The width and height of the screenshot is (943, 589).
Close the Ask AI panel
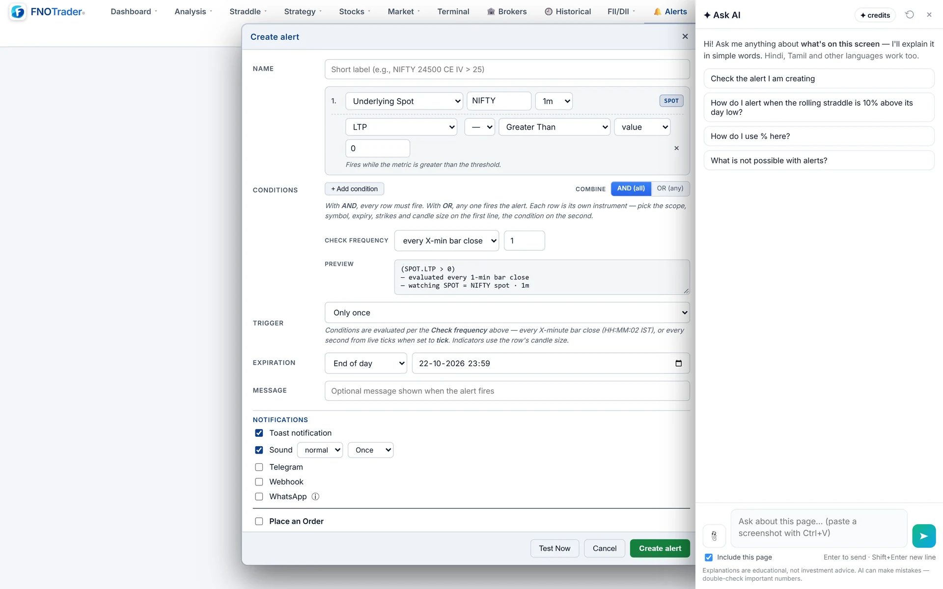(929, 15)
